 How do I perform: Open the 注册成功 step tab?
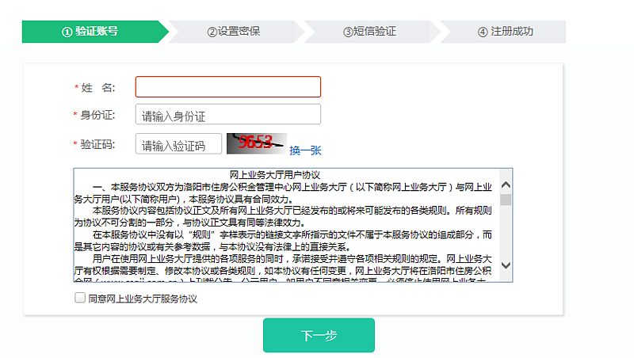[506, 32]
